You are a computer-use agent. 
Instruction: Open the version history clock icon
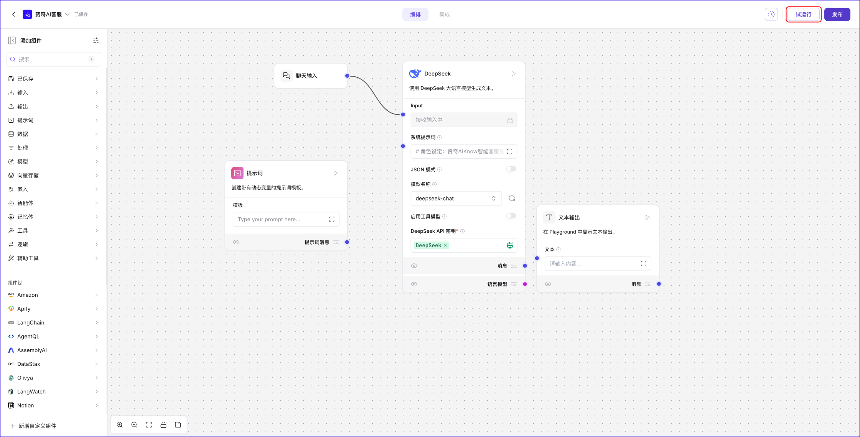coord(771,14)
